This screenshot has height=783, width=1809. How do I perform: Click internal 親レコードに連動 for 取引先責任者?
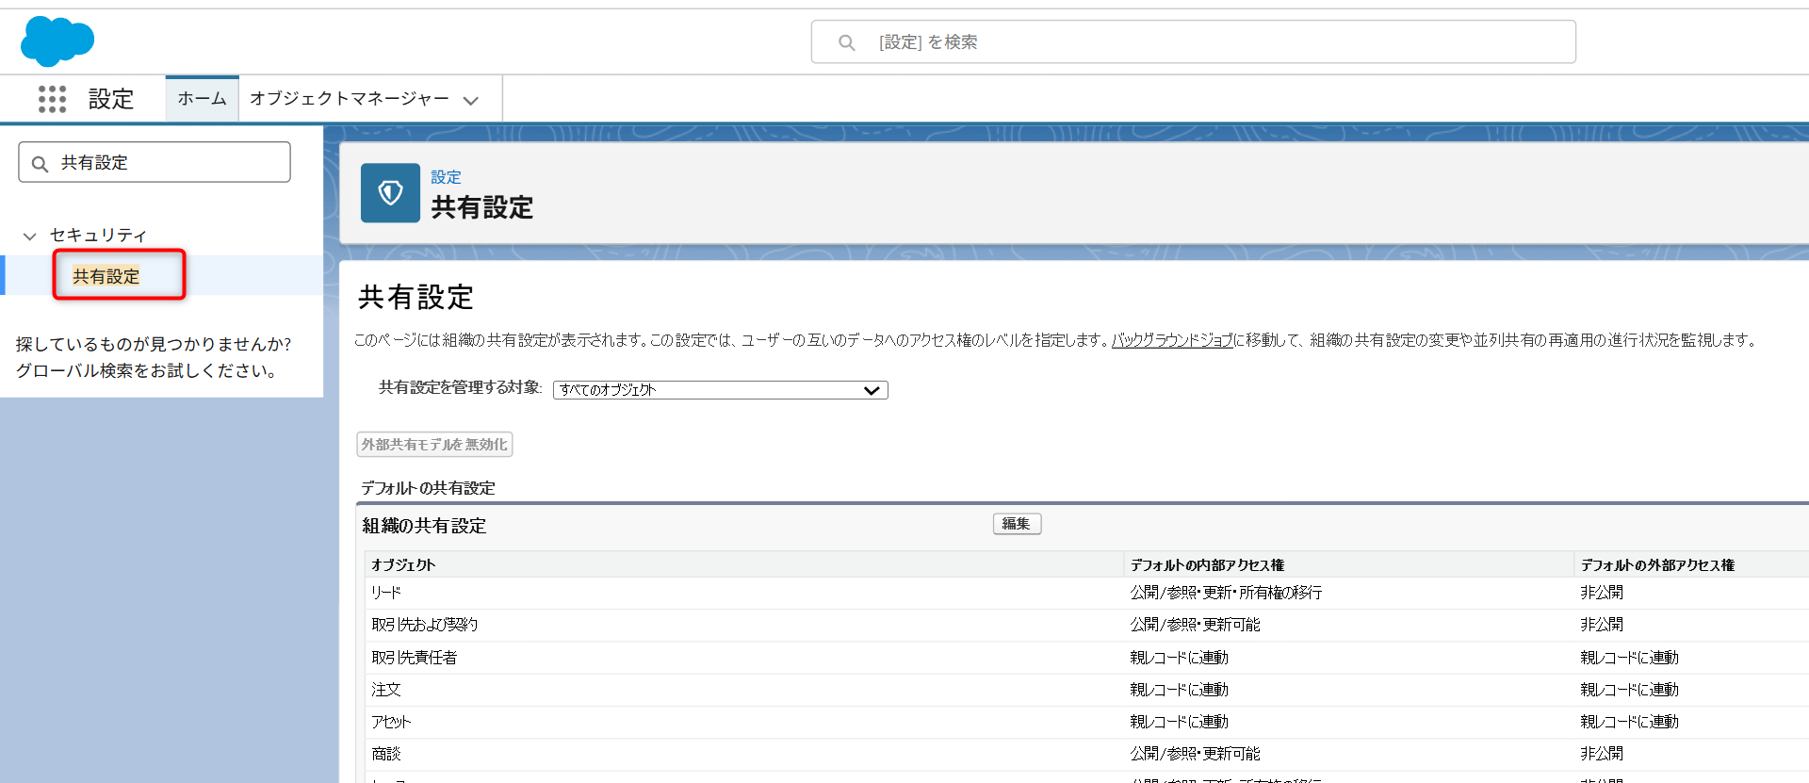tap(1179, 658)
